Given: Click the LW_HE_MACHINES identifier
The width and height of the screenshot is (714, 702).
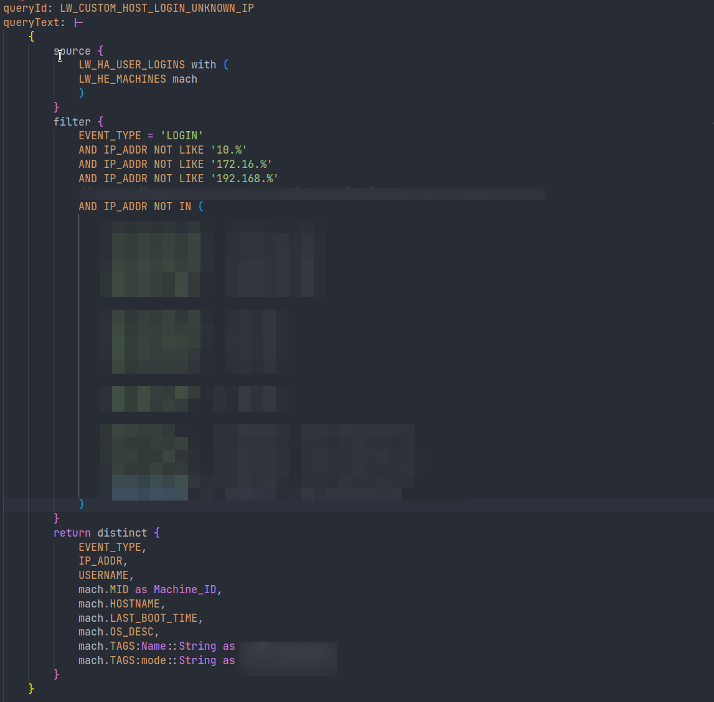Looking at the screenshot, I should 123,79.
